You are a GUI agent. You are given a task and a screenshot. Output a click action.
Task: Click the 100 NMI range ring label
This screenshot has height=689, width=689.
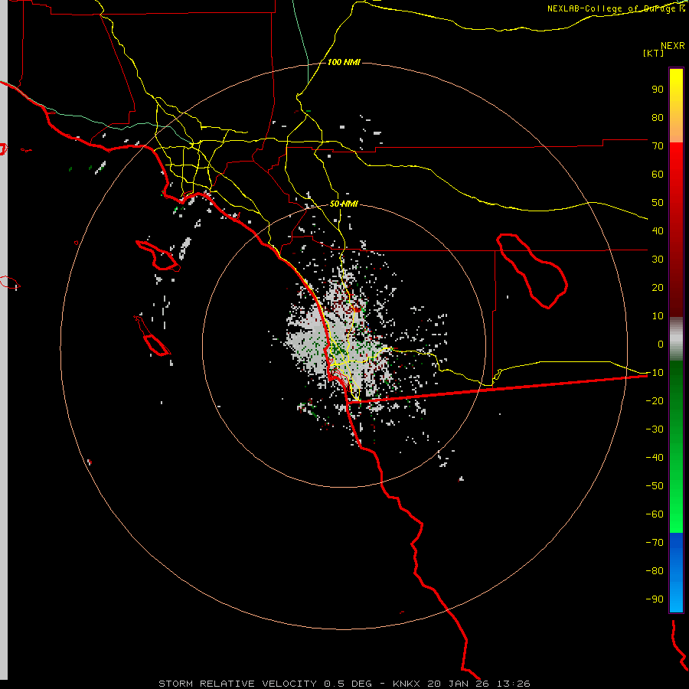[344, 62]
